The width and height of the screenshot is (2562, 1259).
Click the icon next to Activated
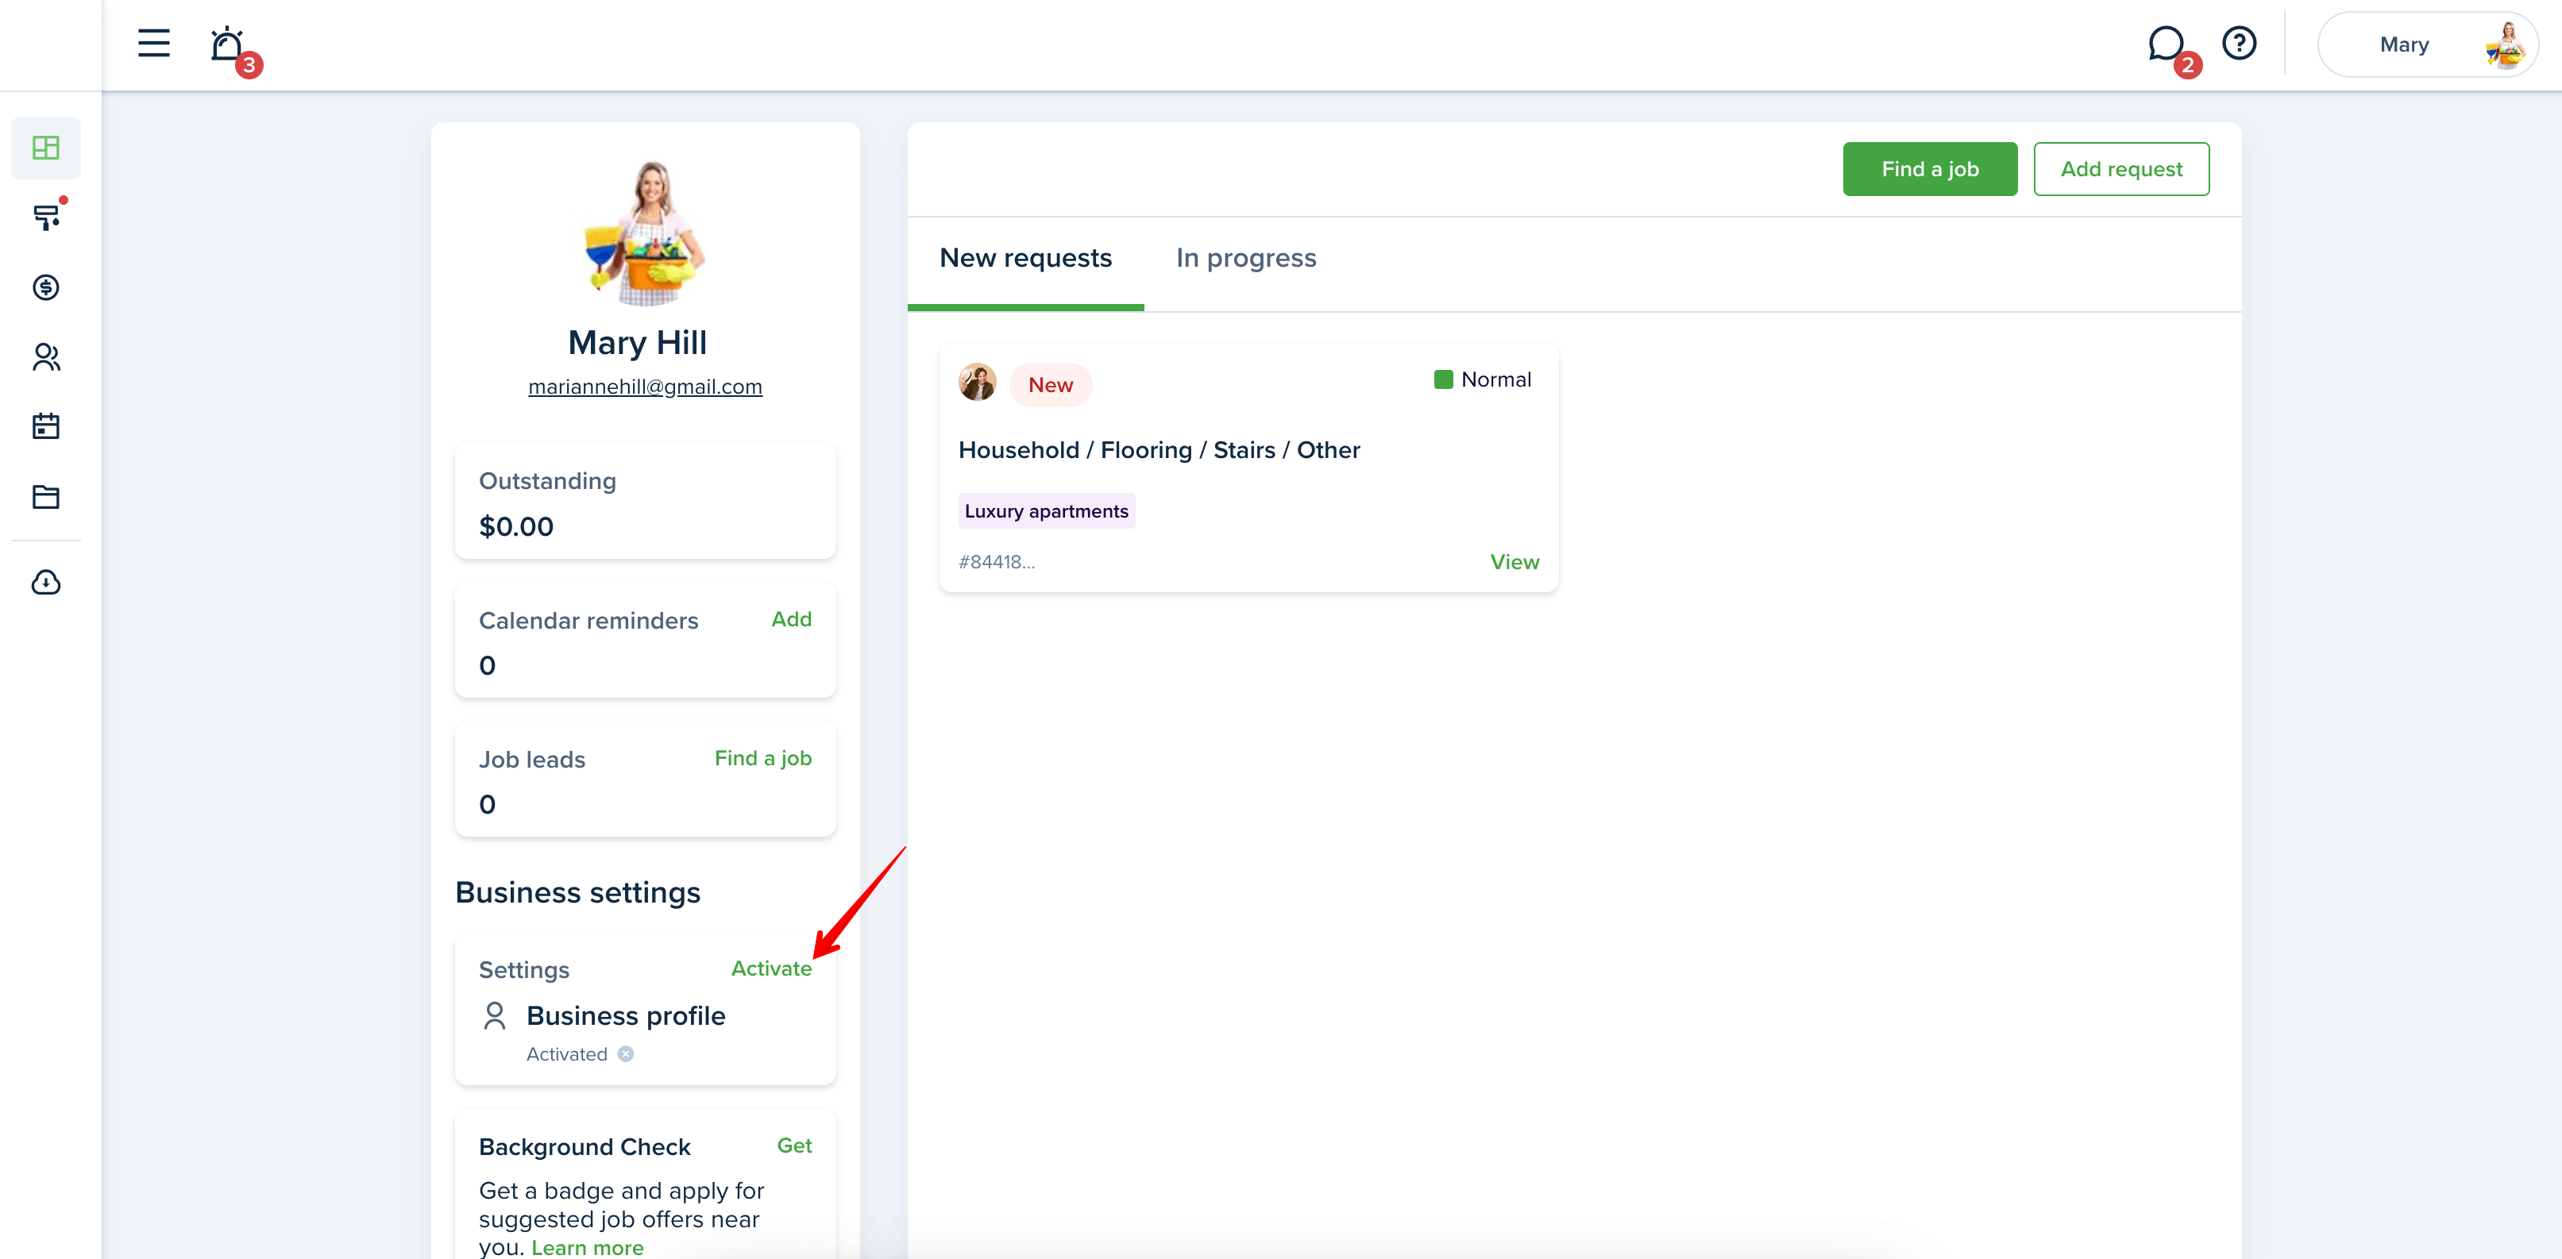[x=626, y=1053]
